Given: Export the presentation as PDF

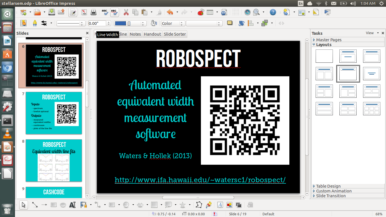Looking at the screenshot, I should [x=84, y=12].
